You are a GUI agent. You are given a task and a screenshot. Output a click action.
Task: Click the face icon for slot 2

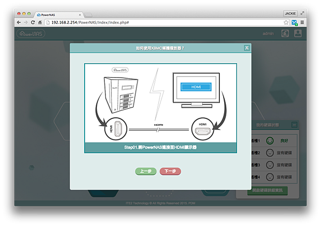coord(270,153)
